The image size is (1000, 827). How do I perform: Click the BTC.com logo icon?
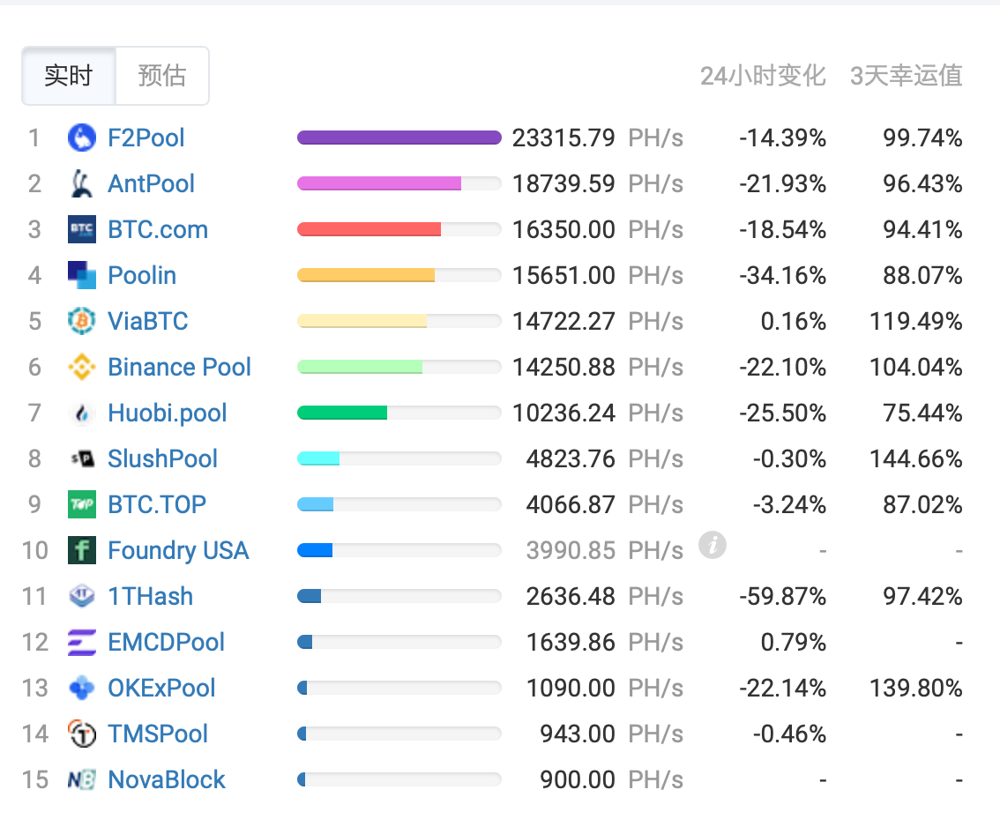click(82, 229)
